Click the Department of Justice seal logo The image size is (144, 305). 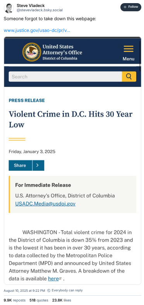[x=32, y=52]
